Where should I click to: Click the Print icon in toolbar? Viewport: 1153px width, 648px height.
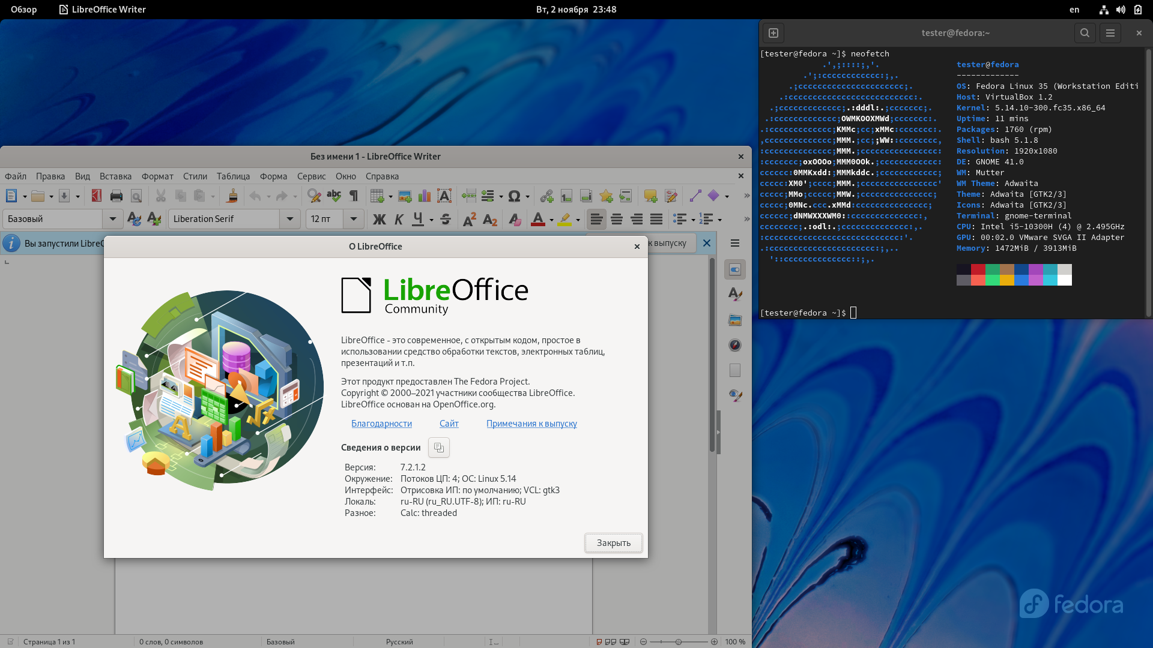[x=117, y=196]
